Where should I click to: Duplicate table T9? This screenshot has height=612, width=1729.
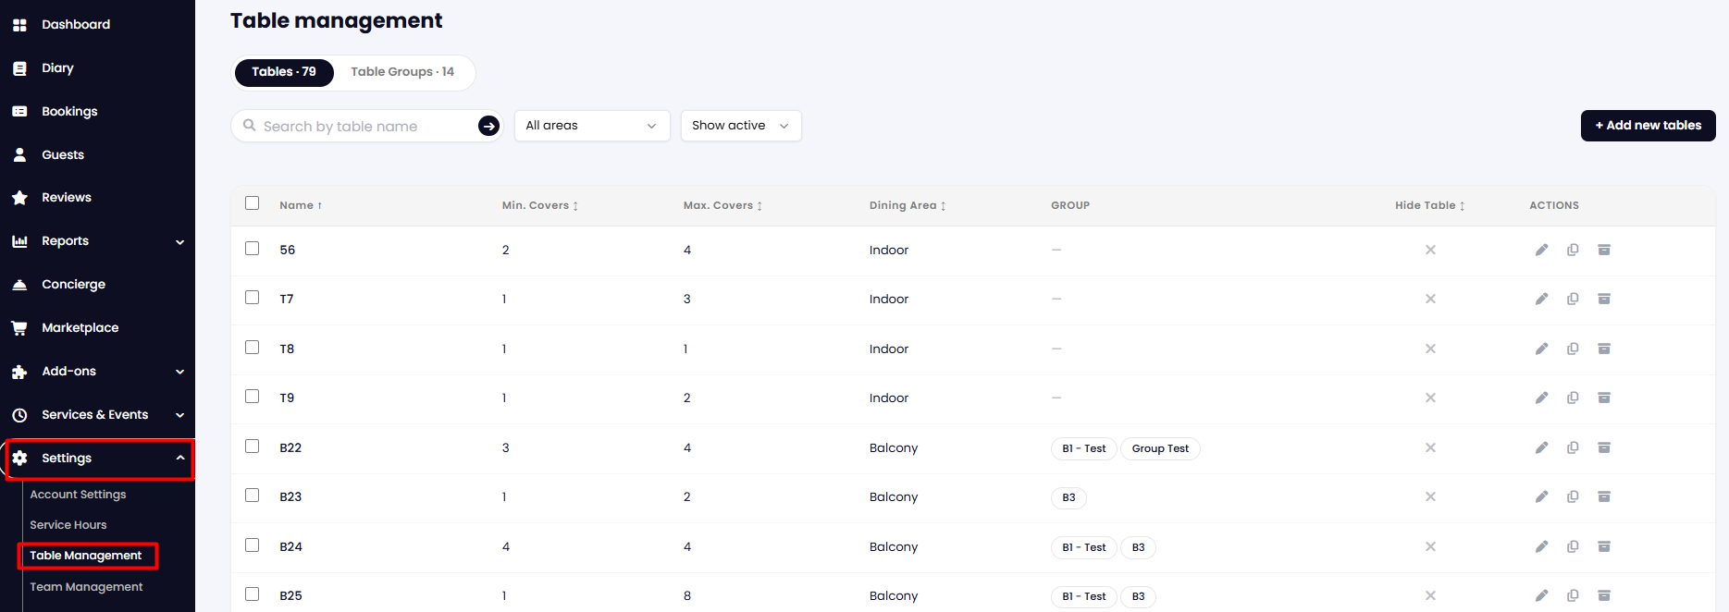click(1573, 398)
